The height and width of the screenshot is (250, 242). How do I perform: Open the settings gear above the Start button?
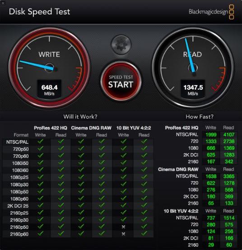[121, 44]
